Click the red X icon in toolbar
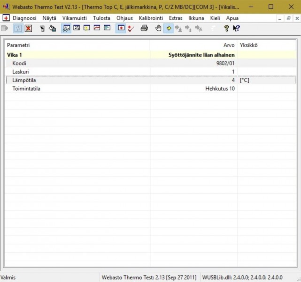Viewport: 301px width, 282px height. 29,29
